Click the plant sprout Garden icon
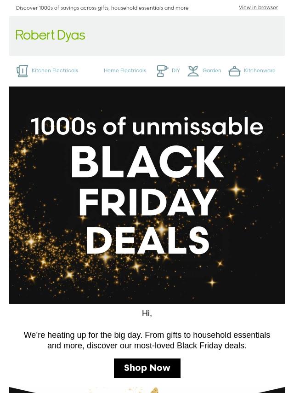 (x=193, y=71)
